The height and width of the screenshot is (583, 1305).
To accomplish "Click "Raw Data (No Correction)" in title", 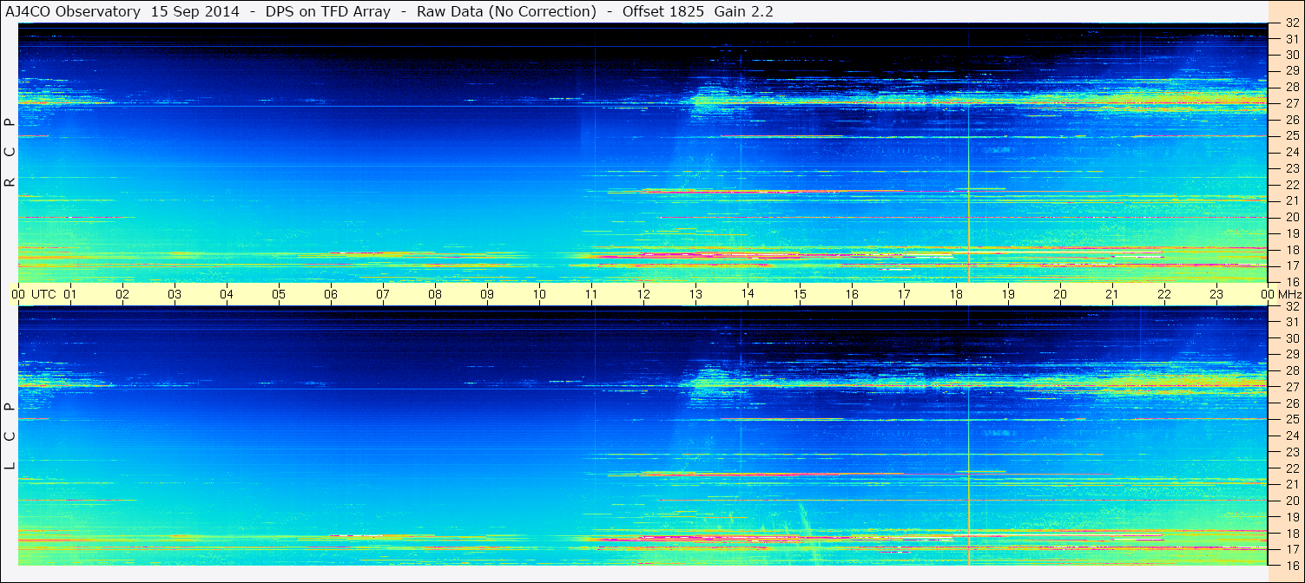I will 506,12.
